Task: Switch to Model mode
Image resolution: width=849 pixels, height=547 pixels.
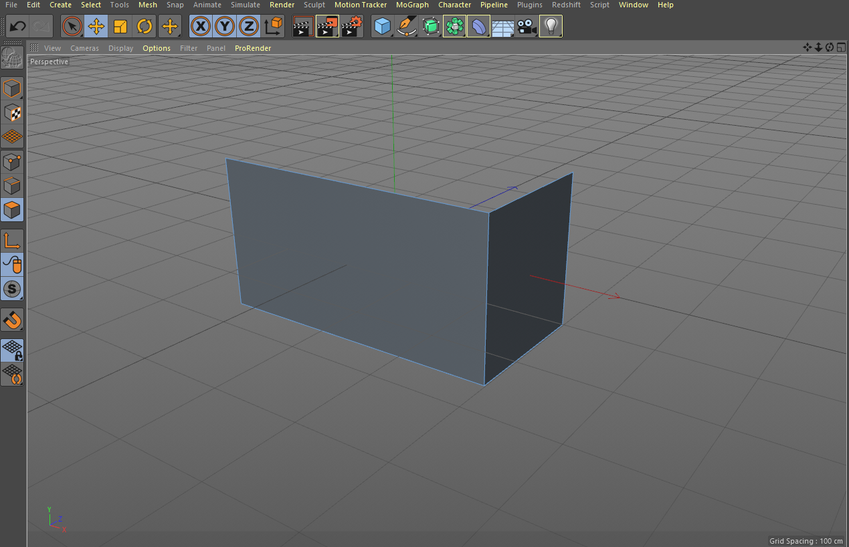Action: (x=13, y=88)
